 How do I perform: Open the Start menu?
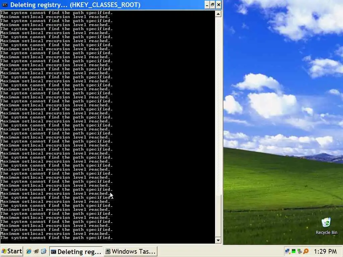tap(12, 251)
